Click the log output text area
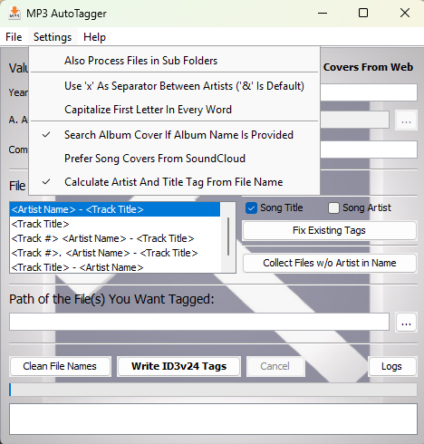The width and height of the screenshot is (424, 444). (213, 420)
